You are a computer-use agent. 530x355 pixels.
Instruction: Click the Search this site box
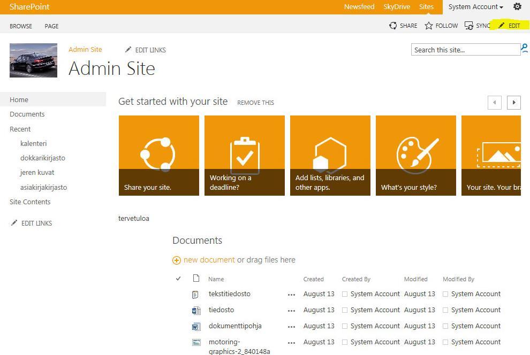465,50
